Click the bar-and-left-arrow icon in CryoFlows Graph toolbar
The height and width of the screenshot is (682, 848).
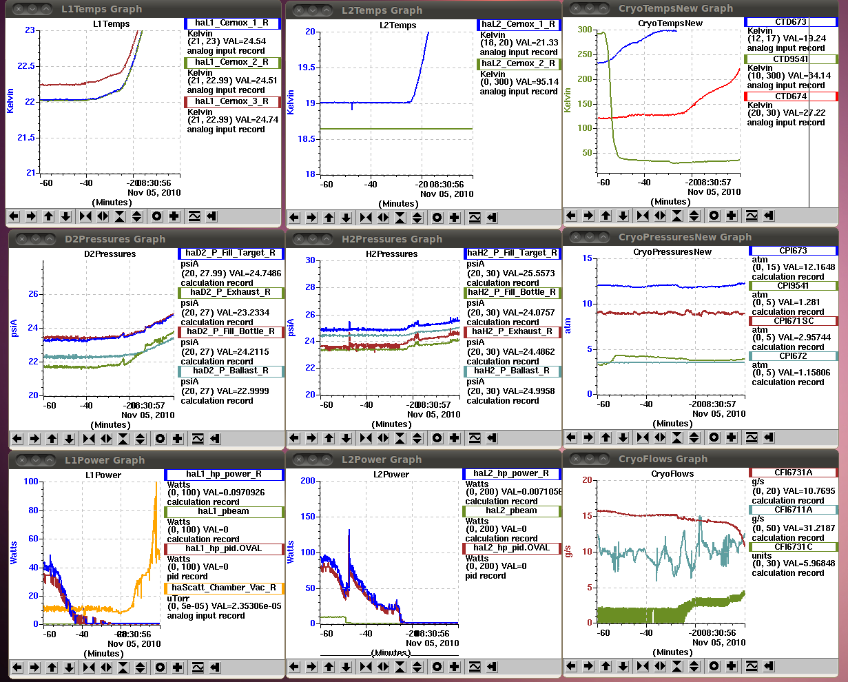pyautogui.click(x=769, y=666)
